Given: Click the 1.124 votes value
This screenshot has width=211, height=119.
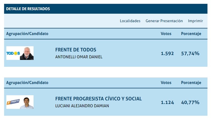Looking at the screenshot, I should 167,102.
